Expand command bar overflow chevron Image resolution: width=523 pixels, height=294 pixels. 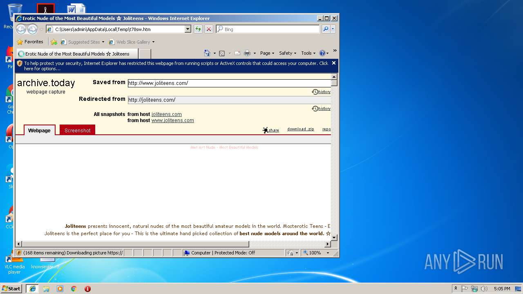335,51
